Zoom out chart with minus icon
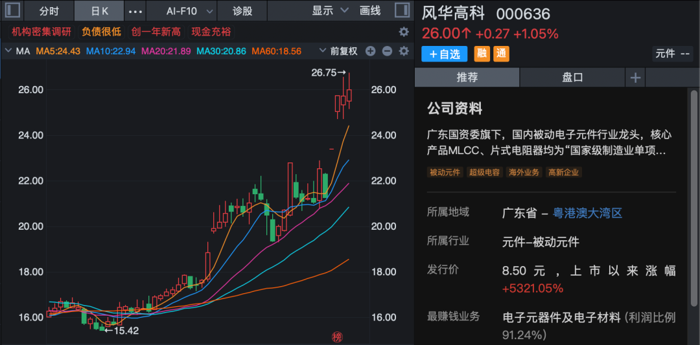The width and height of the screenshot is (700, 345). coord(387,51)
